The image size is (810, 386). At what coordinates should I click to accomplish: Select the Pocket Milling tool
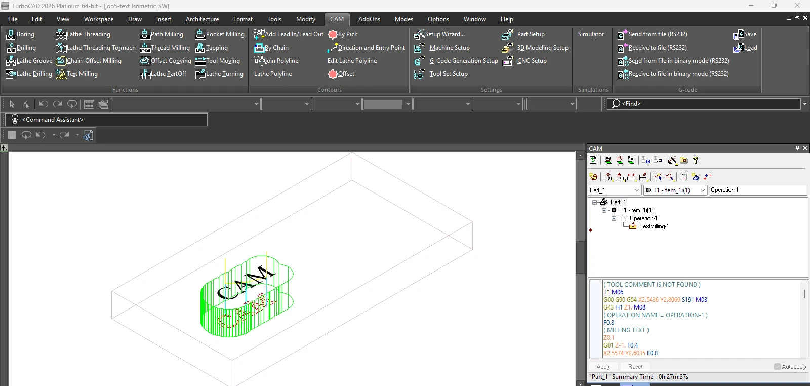coord(220,34)
